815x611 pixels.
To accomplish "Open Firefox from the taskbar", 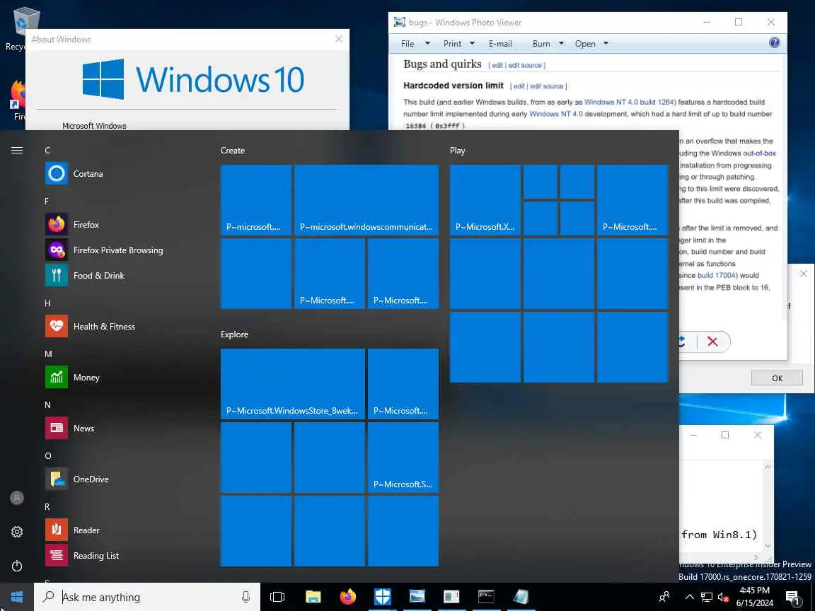I will pos(348,597).
